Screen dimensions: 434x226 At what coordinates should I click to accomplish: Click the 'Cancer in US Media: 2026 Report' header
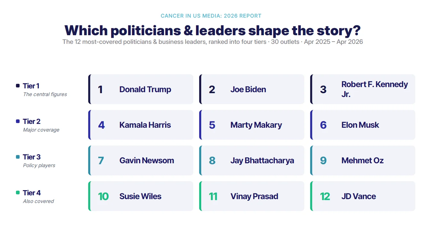[211, 16]
